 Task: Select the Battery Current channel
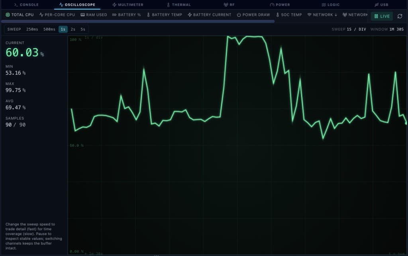click(x=210, y=15)
